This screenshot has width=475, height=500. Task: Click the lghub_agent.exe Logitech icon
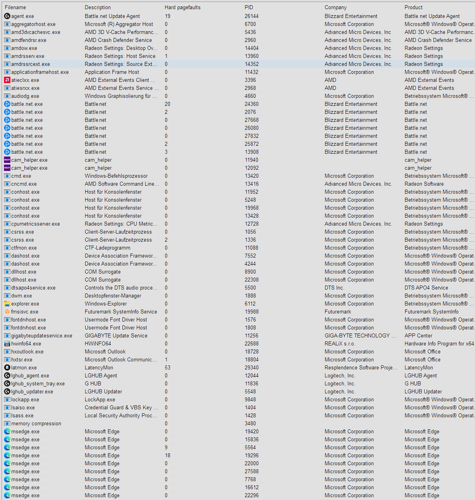7,376
